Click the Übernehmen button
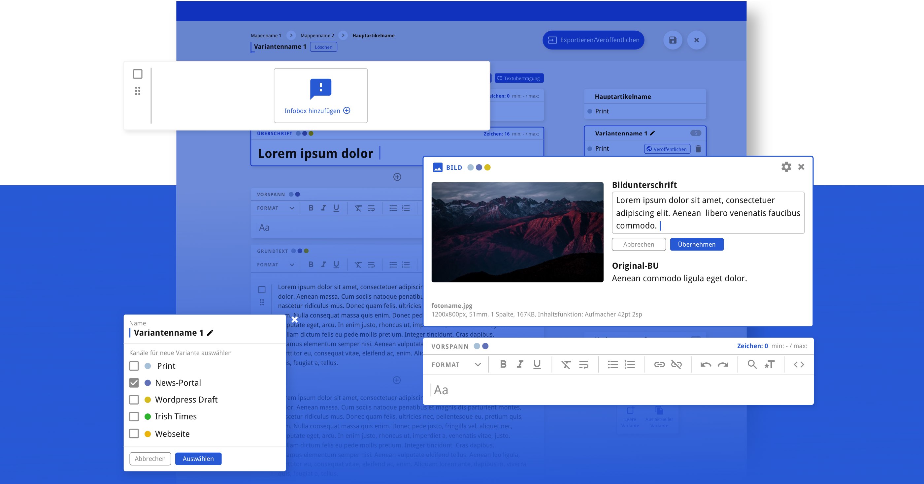The height and width of the screenshot is (484, 924). pos(697,244)
